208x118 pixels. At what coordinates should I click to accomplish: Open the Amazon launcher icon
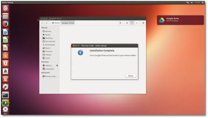(x=5, y=71)
